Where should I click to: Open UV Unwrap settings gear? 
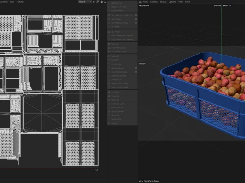pyautogui.click(x=136, y=19)
